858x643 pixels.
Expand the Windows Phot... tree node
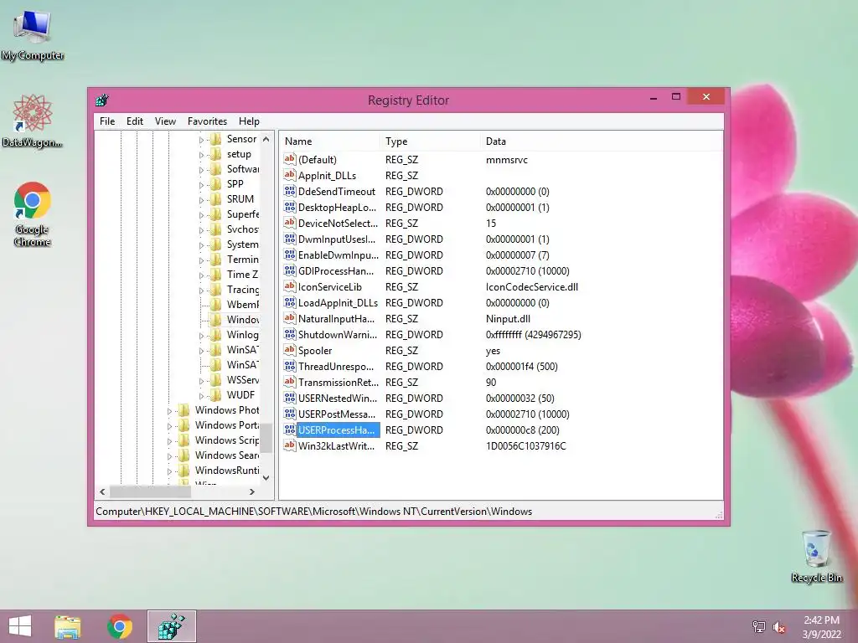(169, 410)
